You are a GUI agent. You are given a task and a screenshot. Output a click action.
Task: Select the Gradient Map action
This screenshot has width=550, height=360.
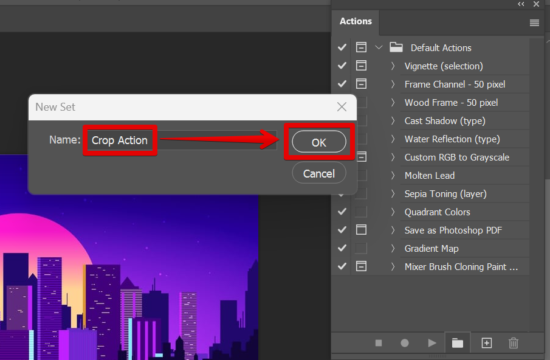[x=431, y=249]
